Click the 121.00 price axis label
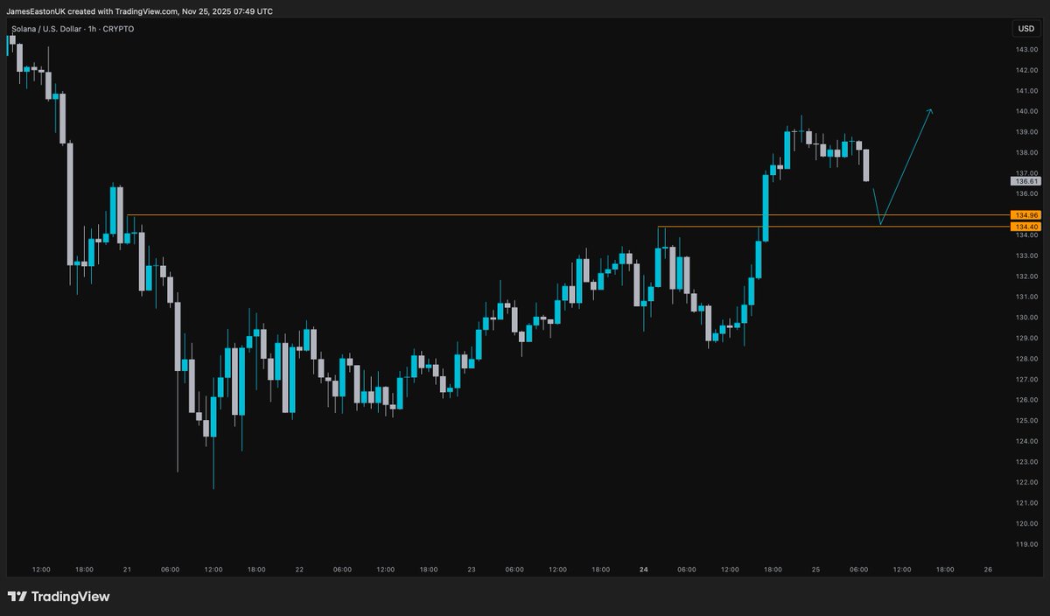The width and height of the screenshot is (1050, 616). (1025, 503)
